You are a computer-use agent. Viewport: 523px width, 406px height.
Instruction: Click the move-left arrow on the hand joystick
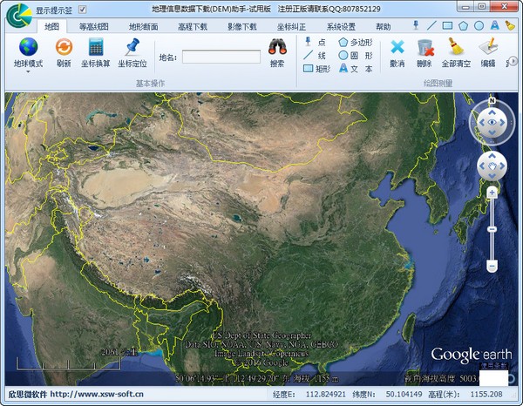tap(482, 166)
